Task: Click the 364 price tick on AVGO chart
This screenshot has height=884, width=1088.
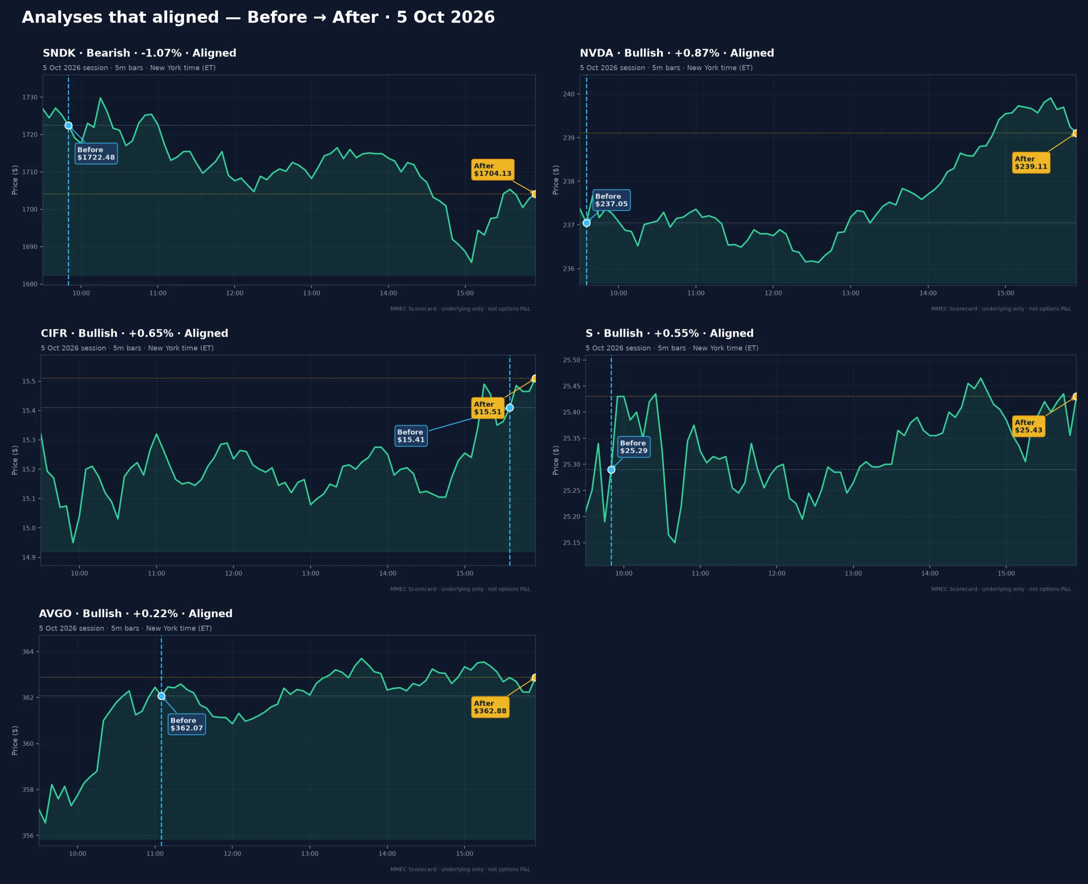Action: [x=28, y=652]
